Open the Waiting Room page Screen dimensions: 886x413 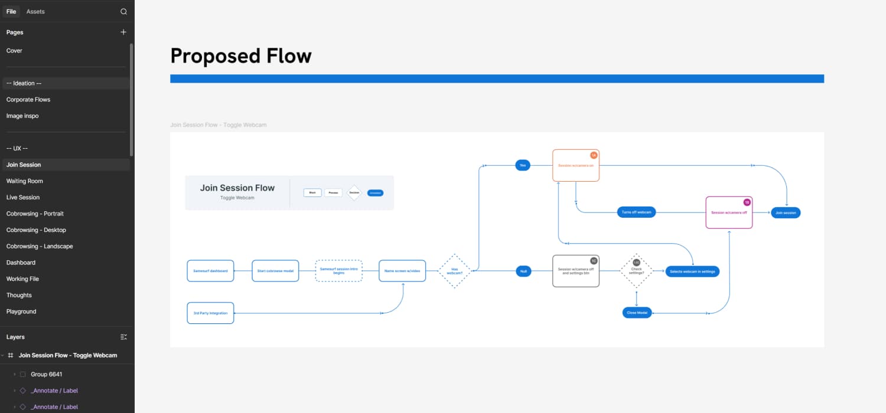pos(24,181)
